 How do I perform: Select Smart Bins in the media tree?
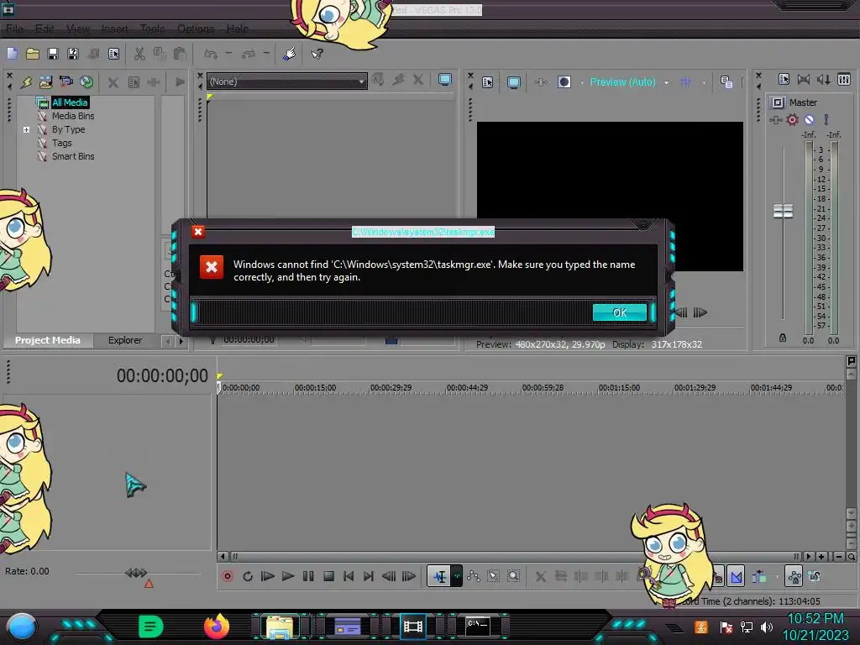pyautogui.click(x=73, y=157)
